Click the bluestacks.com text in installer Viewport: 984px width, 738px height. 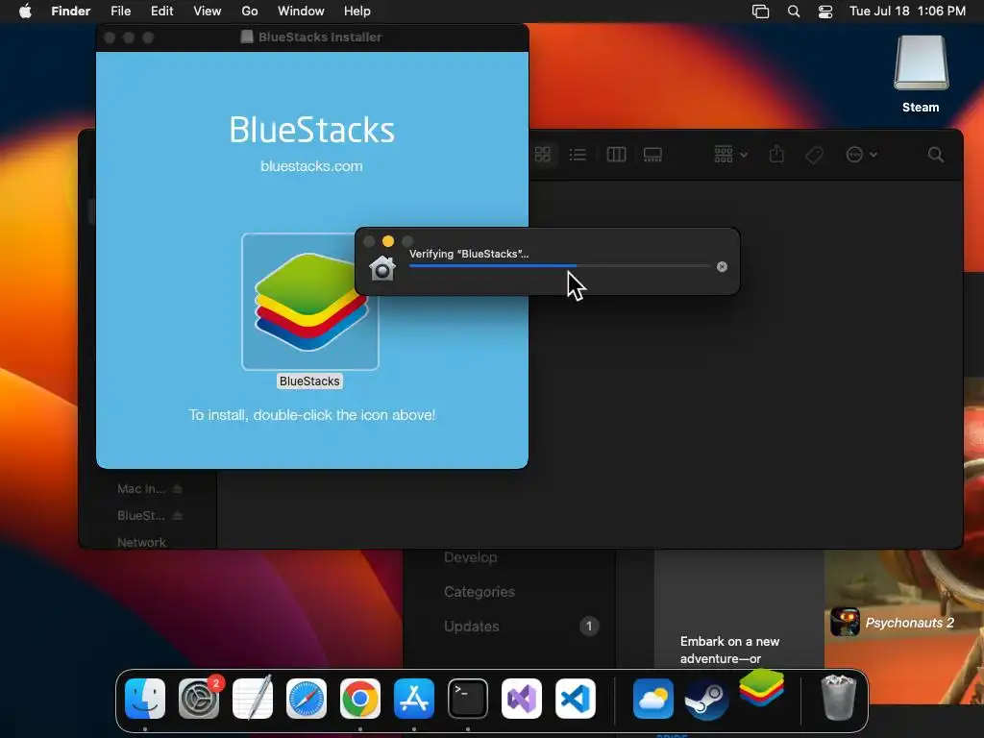click(x=311, y=166)
